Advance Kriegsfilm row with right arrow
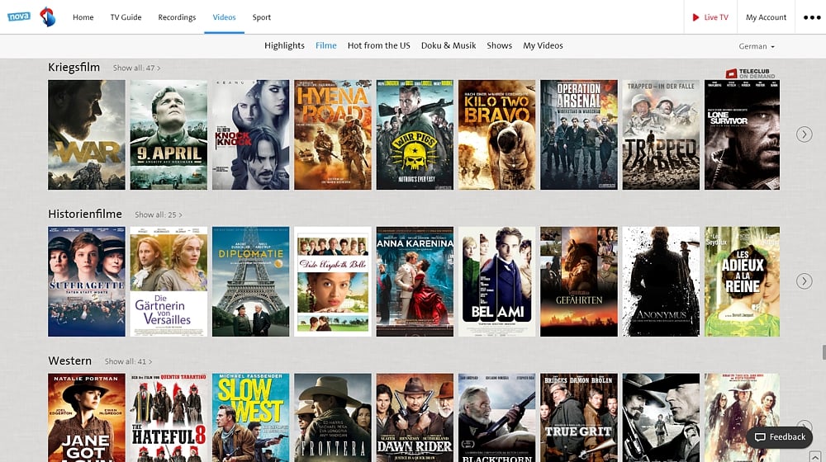 [804, 134]
